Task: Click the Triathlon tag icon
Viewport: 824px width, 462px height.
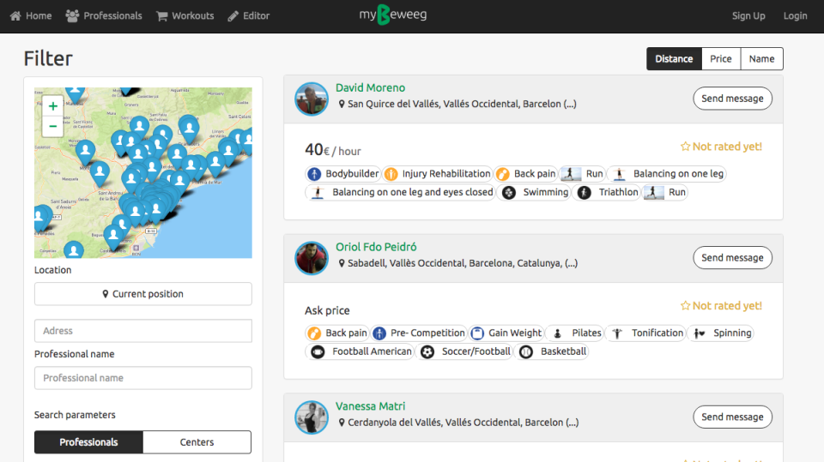Action: click(x=585, y=193)
